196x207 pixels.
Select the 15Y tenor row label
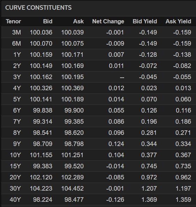click(x=15, y=166)
